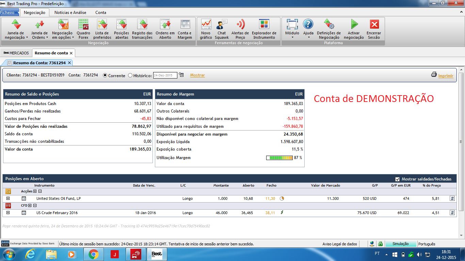Open details icon for United States Oil Fund row
The height and width of the screenshot is (261, 465).
24,198
